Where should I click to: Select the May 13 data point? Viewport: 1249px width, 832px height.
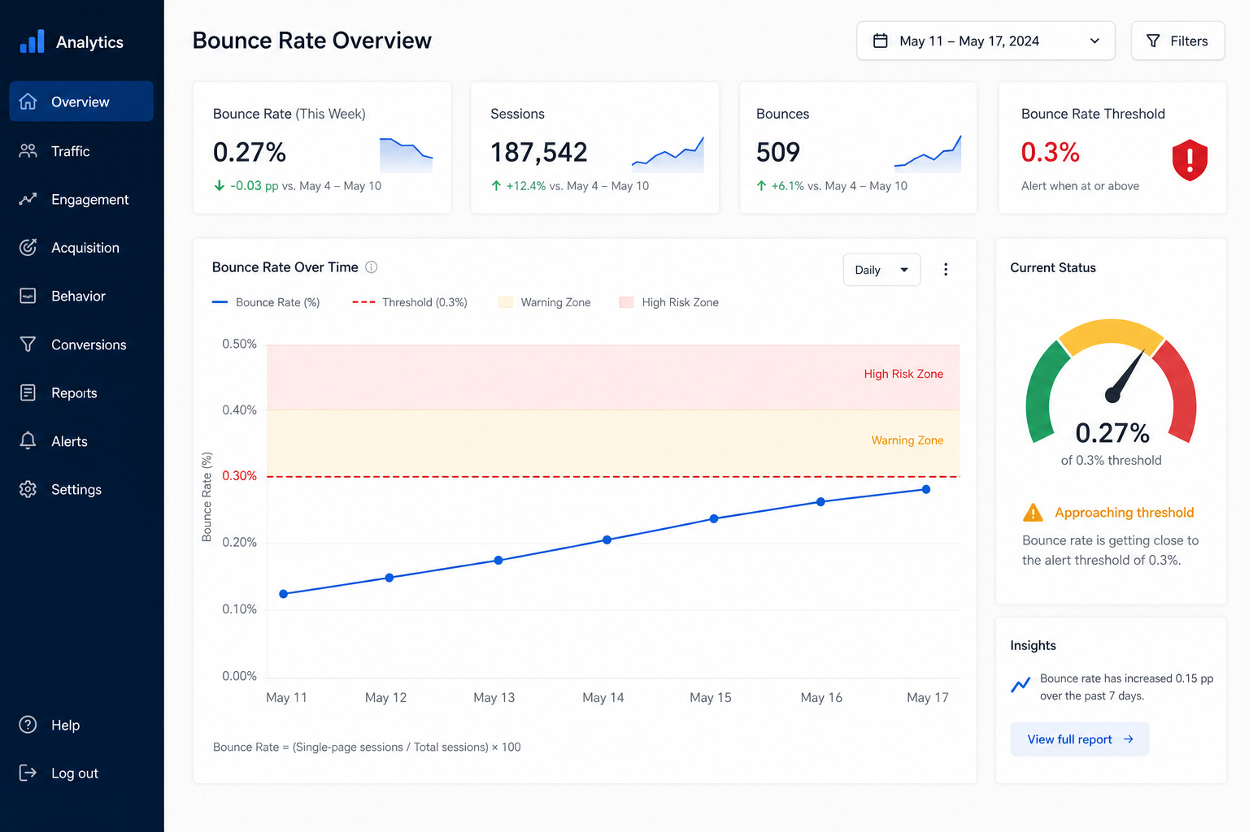498,561
